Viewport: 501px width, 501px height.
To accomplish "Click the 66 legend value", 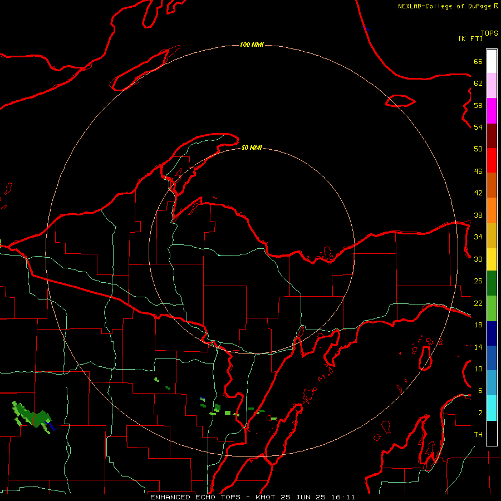I will (x=478, y=61).
